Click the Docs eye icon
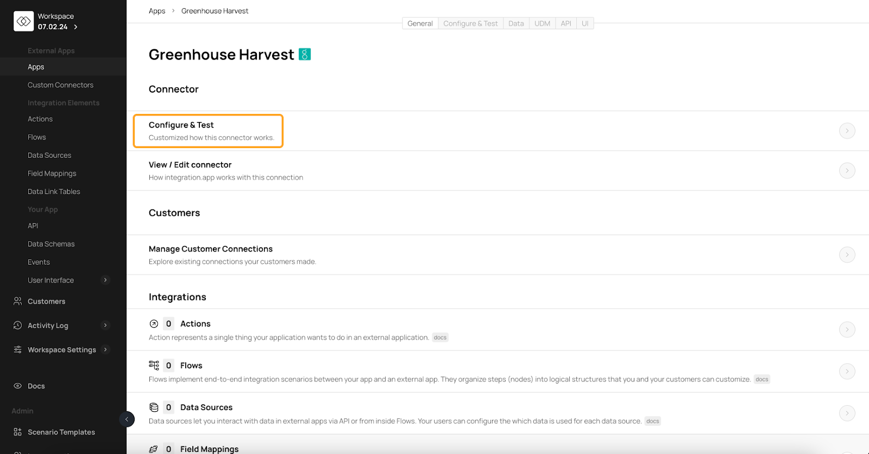This screenshot has height=454, width=869. coord(17,386)
